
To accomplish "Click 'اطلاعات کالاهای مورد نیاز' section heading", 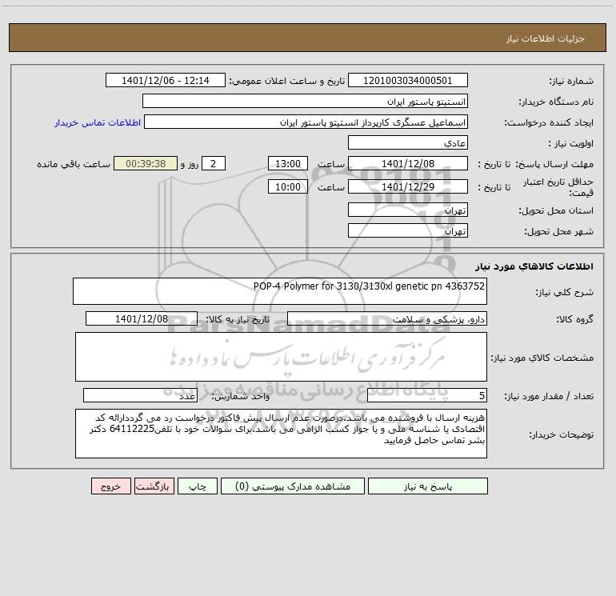I will click(x=534, y=266).
